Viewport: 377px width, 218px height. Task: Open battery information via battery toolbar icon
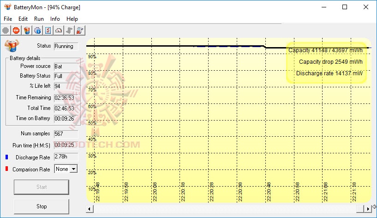pyautogui.click(x=27, y=30)
